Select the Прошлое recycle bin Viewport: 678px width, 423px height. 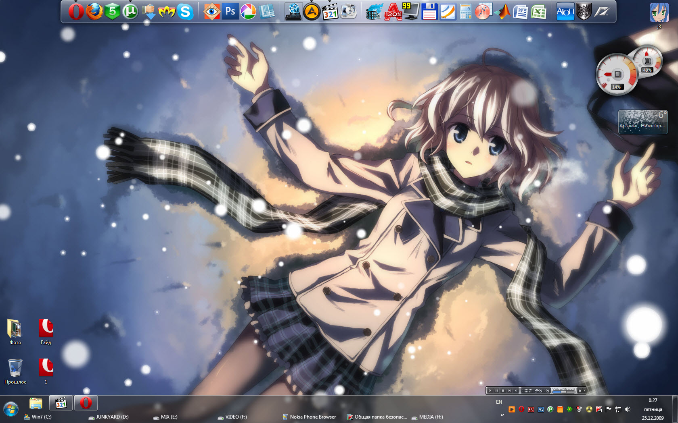15,371
